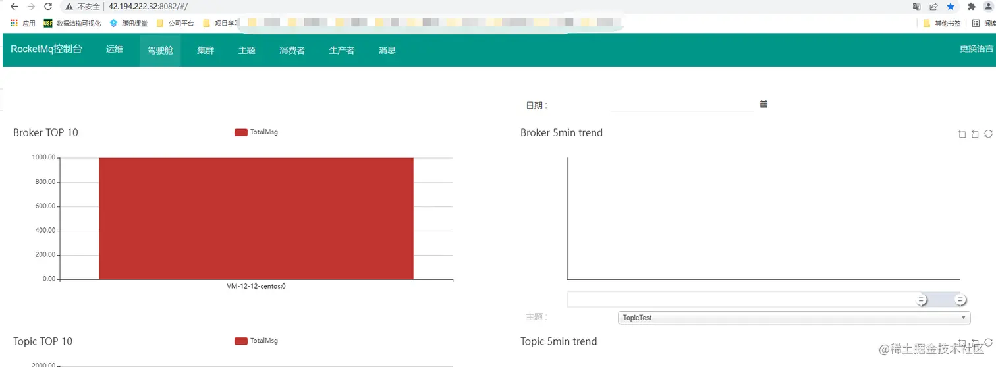Open the 数据结构可视化 bookmark
The width and height of the screenshot is (996, 367).
click(x=72, y=23)
